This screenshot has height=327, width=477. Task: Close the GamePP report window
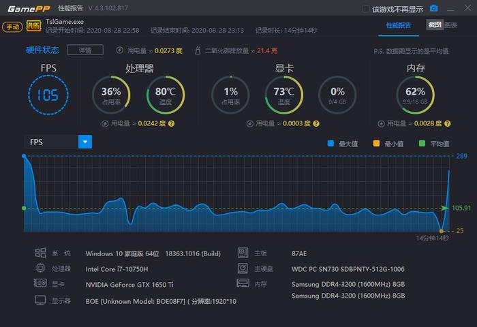tap(468, 8)
